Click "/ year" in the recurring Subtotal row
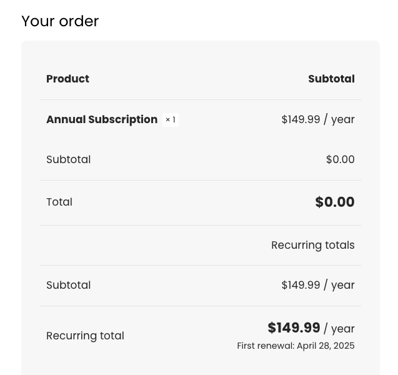 339,285
